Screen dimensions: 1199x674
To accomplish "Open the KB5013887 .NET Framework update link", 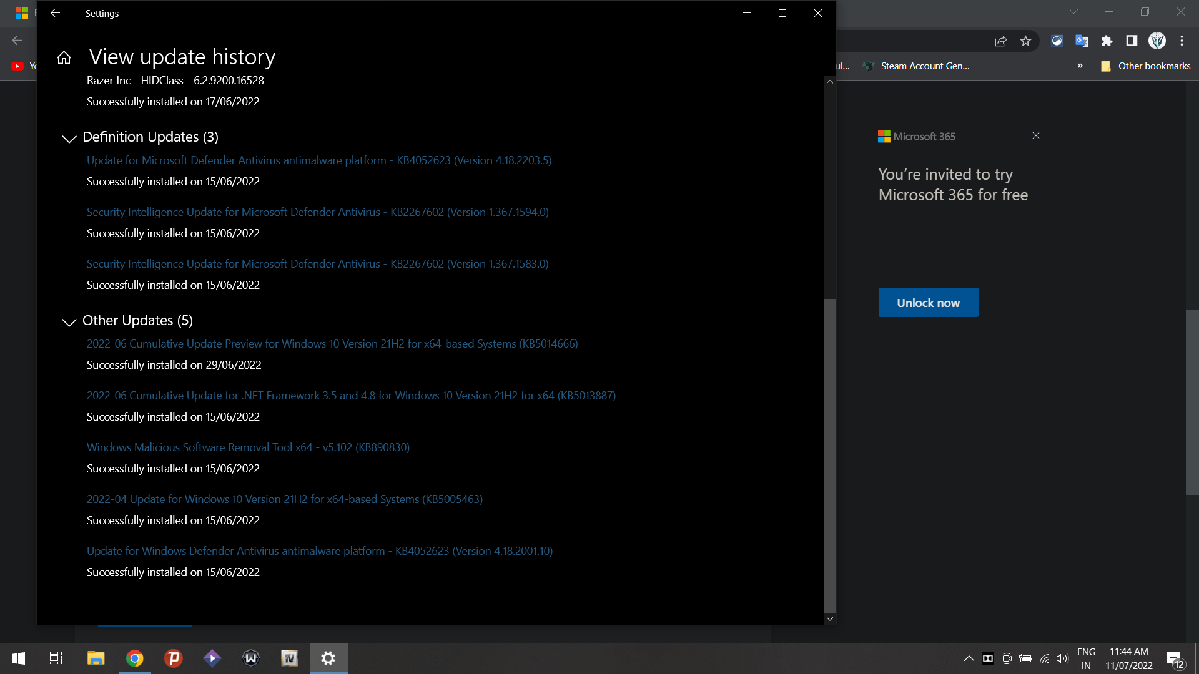I will (351, 396).
